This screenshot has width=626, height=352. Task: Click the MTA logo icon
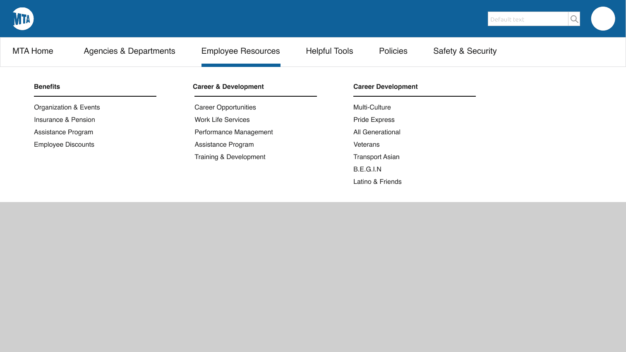point(23,19)
